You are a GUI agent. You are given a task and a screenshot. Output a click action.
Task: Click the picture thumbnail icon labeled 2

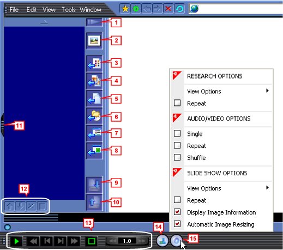click(x=94, y=40)
